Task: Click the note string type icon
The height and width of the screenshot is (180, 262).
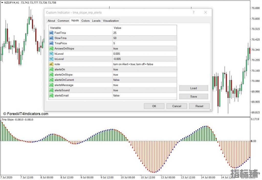Action: 51,64
